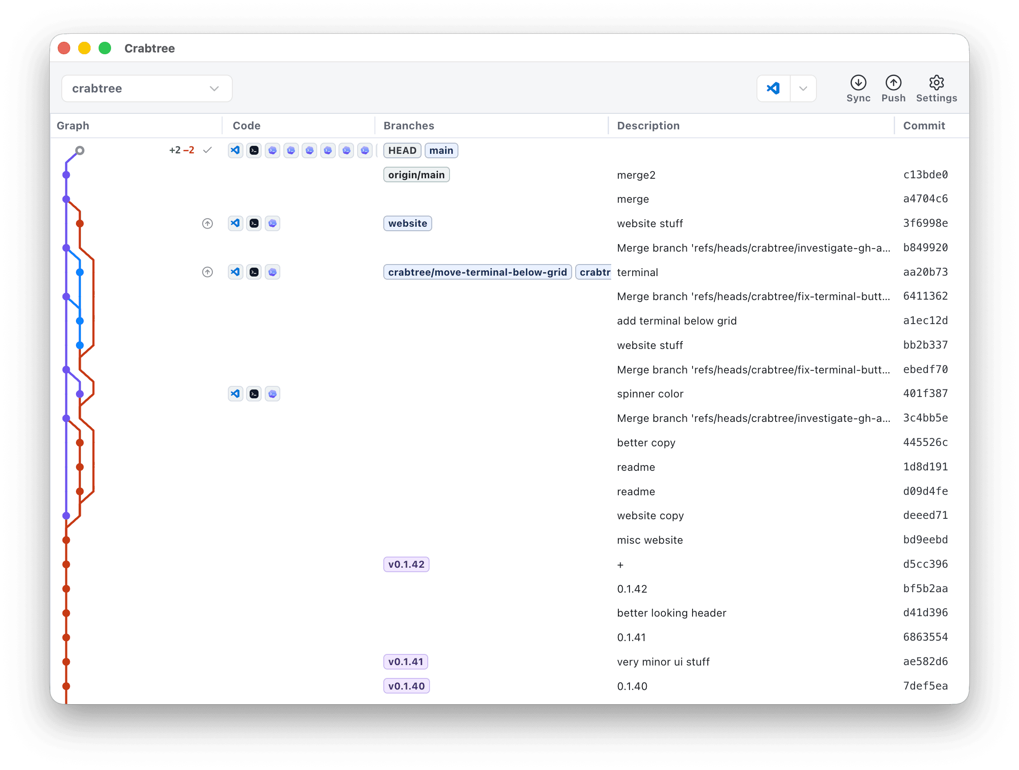
Task: Select the 'merge' commit a4704c6 description
Action: pyautogui.click(x=633, y=199)
